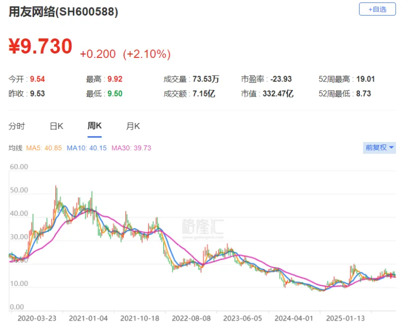Click the stock title 用友网络(SH600588)

click(63, 12)
